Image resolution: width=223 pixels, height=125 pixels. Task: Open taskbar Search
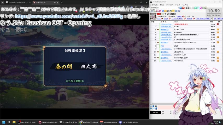pos(9,122)
